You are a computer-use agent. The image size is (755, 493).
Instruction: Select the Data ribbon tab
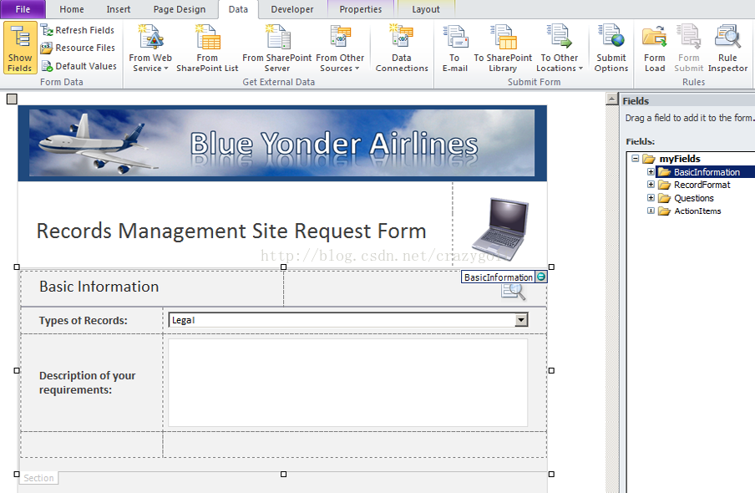(x=238, y=9)
